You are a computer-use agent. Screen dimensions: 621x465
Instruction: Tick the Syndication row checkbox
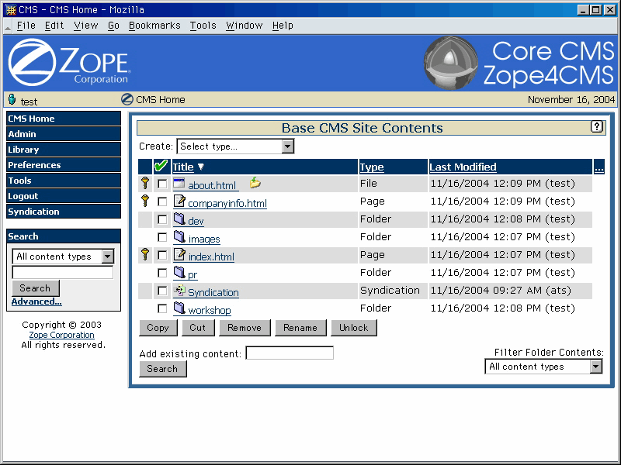[x=162, y=291]
